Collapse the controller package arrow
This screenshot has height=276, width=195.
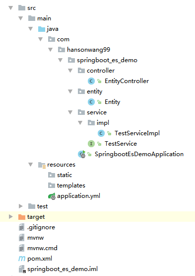(x=70, y=71)
